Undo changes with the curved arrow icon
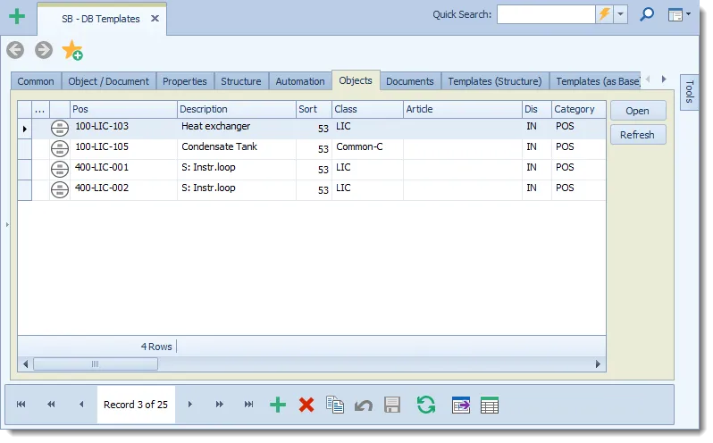This screenshot has width=713, height=443. (x=364, y=405)
